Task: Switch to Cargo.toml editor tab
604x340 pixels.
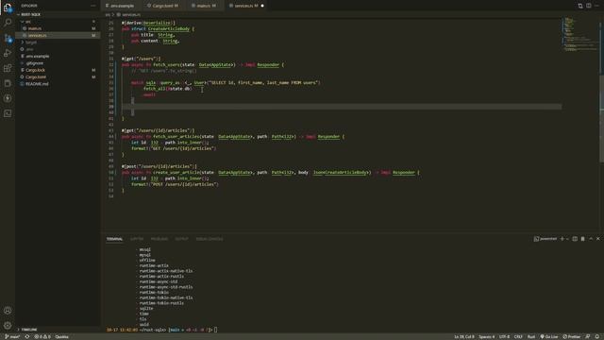Action: tap(162, 6)
